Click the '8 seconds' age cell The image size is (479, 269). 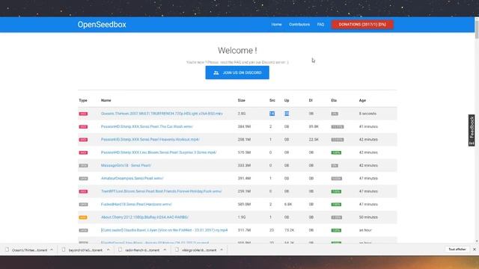click(x=367, y=114)
